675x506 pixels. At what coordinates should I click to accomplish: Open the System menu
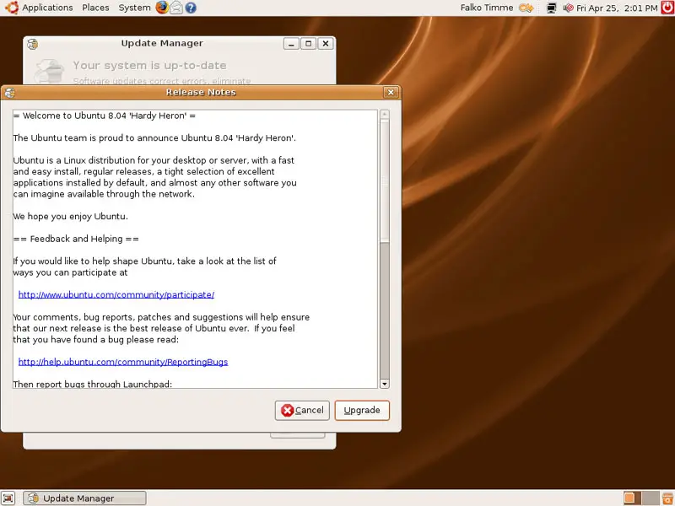[134, 8]
